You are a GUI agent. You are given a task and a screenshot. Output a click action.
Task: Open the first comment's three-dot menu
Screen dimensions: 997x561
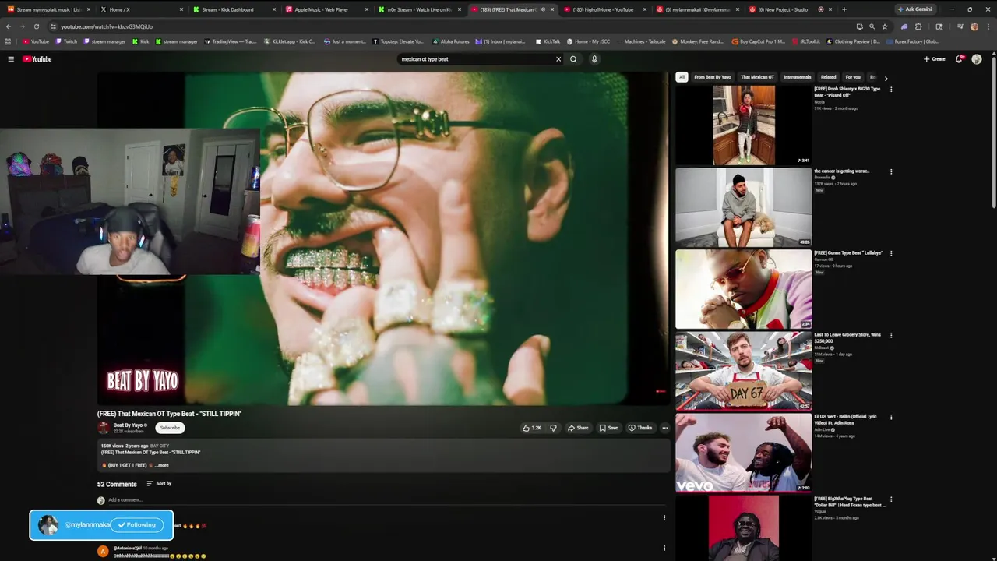coord(664,517)
